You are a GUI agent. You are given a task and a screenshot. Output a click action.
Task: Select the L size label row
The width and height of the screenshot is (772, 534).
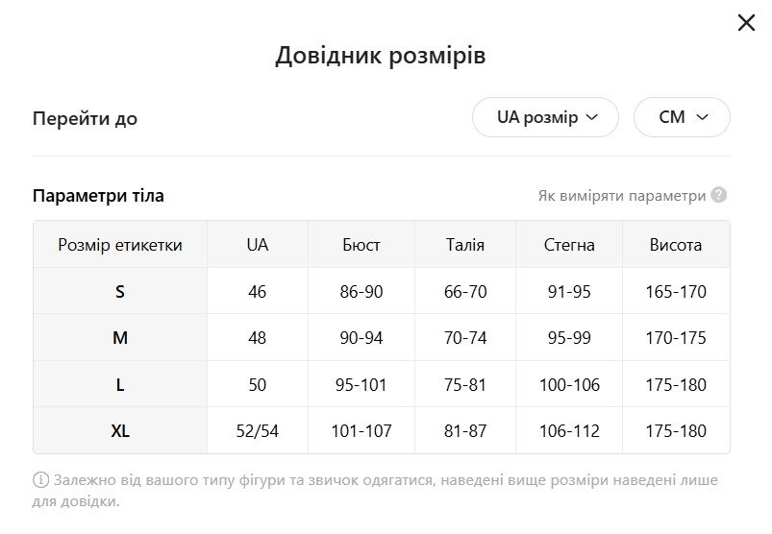120,385
